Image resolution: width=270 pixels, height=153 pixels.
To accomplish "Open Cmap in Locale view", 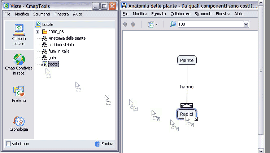I will [19, 35].
